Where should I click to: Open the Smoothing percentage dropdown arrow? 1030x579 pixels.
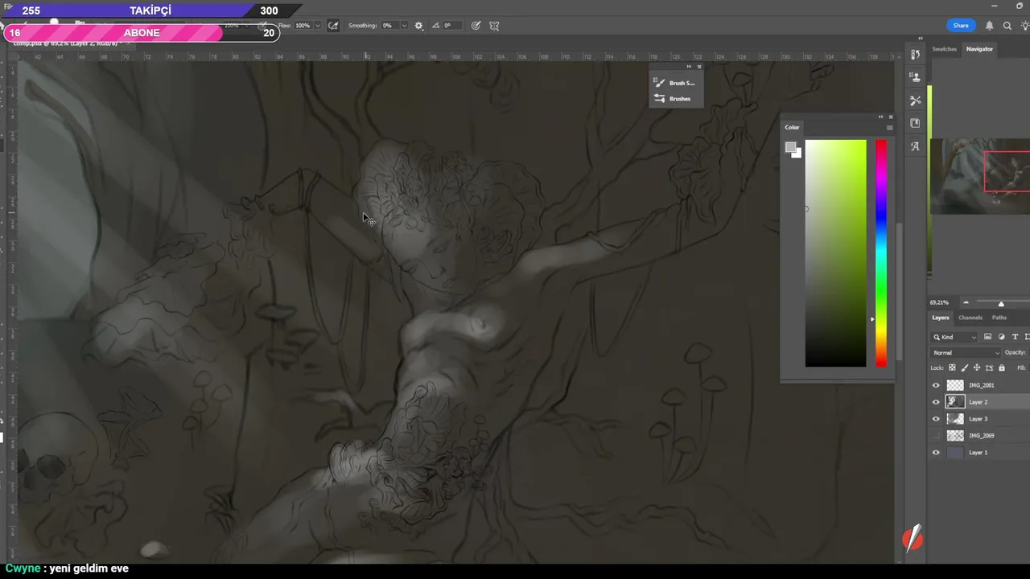tap(404, 26)
